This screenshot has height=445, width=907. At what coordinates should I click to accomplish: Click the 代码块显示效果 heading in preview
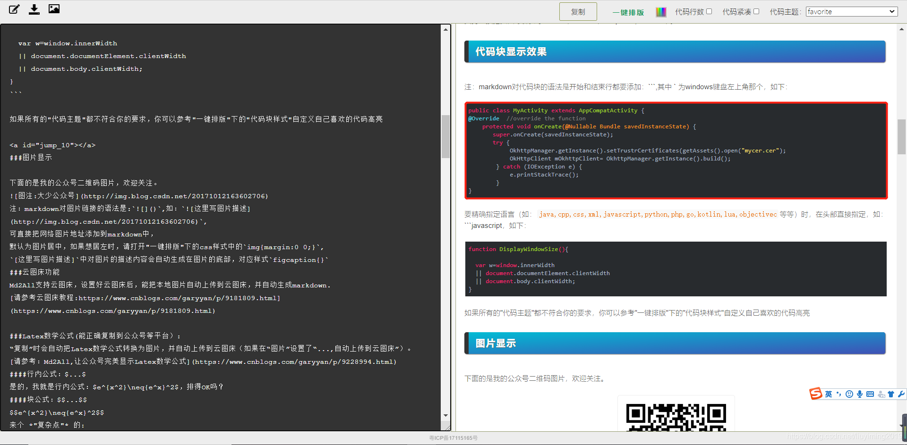pyautogui.click(x=675, y=51)
